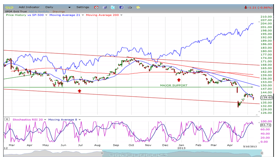The width and height of the screenshot is (277, 157).
Task: Share chart via Facebook icon
Action: click(121, 7)
